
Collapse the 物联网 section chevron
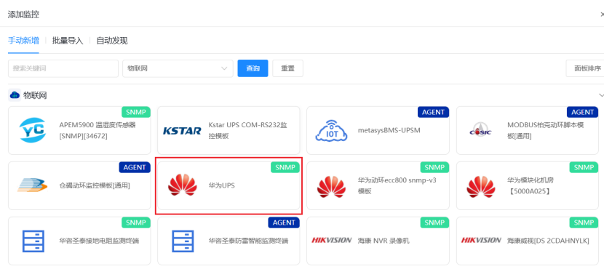coord(601,95)
